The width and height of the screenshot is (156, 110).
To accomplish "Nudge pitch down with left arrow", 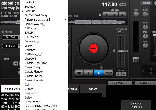I will [118, 74].
